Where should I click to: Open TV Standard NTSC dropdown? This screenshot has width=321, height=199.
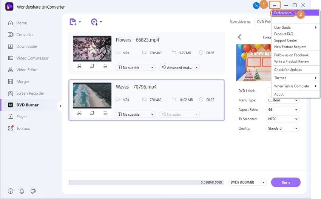pos(282,119)
